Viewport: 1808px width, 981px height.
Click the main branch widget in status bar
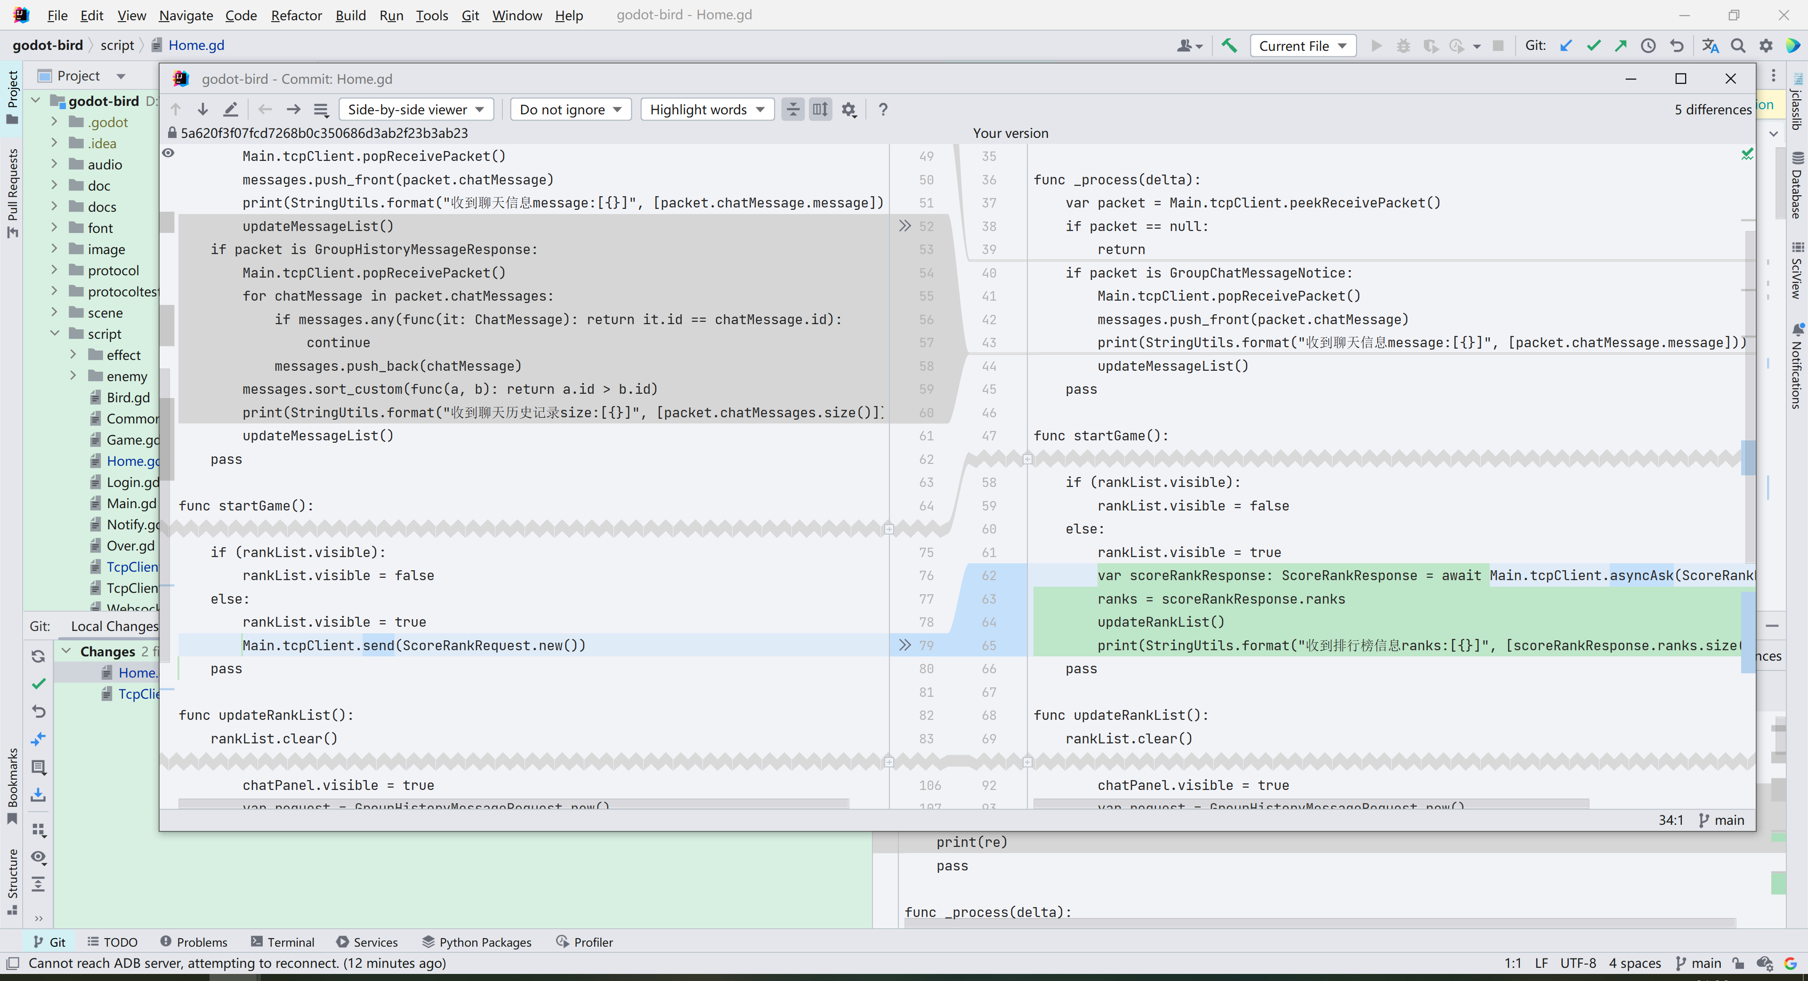click(x=1698, y=963)
